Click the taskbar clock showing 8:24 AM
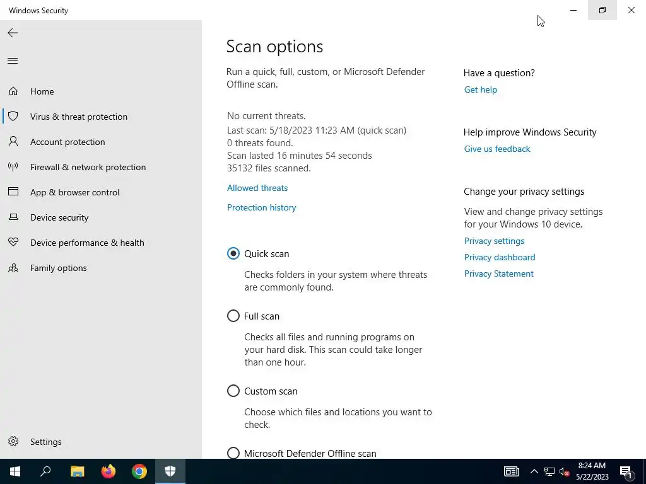The image size is (646, 484). coord(592,471)
